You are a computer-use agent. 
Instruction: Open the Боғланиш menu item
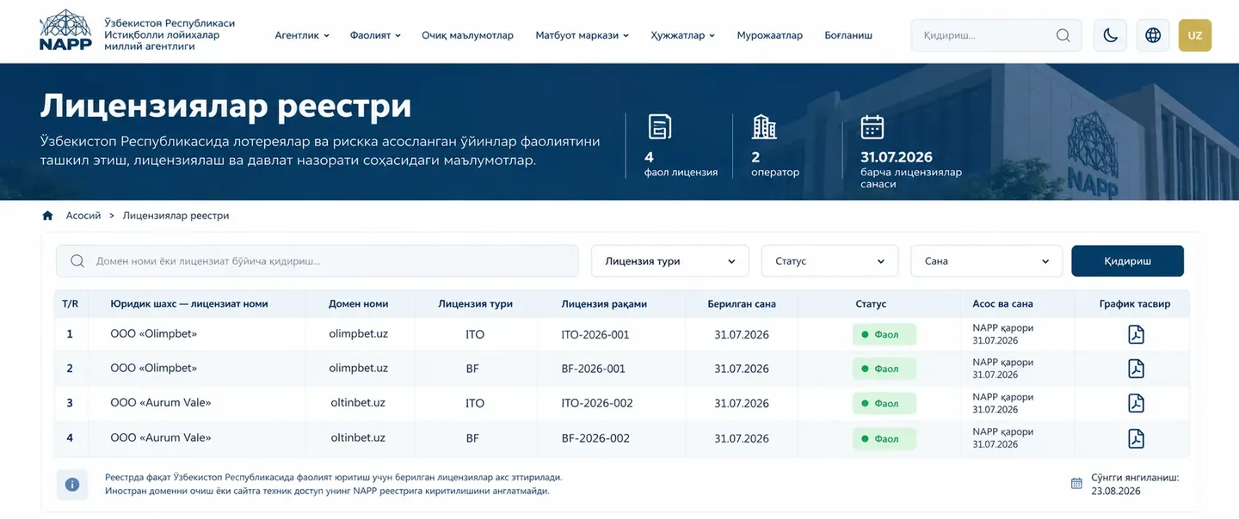(848, 35)
